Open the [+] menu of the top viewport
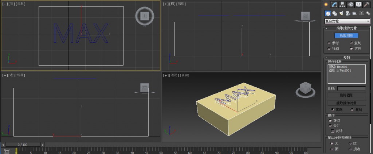Viewport: 373px width, 154px height. click(x=5, y=4)
